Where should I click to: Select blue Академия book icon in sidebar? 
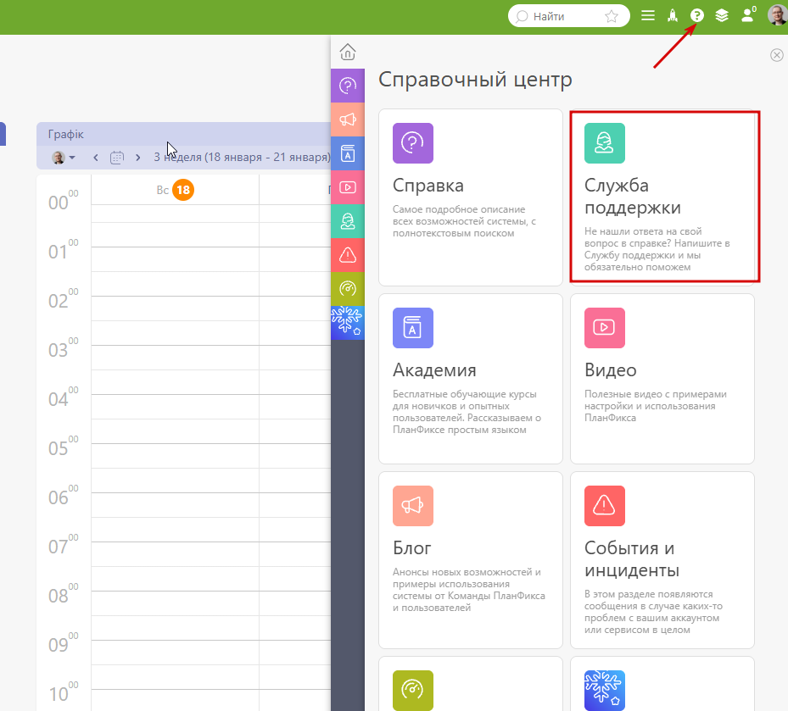tap(347, 153)
